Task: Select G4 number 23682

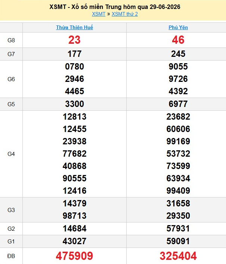Action: point(178,117)
